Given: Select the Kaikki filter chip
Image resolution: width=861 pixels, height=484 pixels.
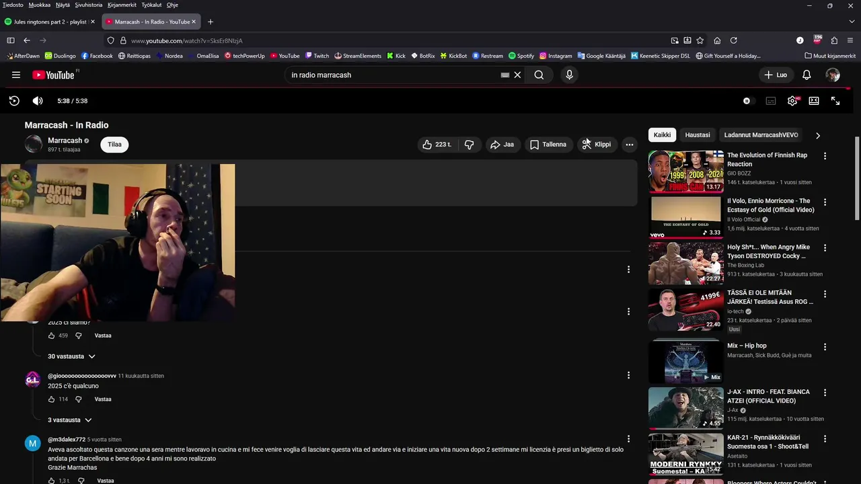Looking at the screenshot, I should pos(662,135).
